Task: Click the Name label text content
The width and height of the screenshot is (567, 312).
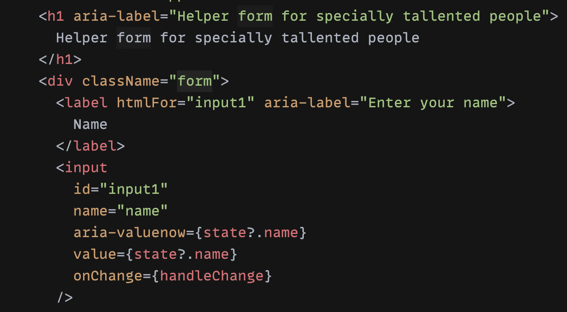Action: tap(90, 124)
